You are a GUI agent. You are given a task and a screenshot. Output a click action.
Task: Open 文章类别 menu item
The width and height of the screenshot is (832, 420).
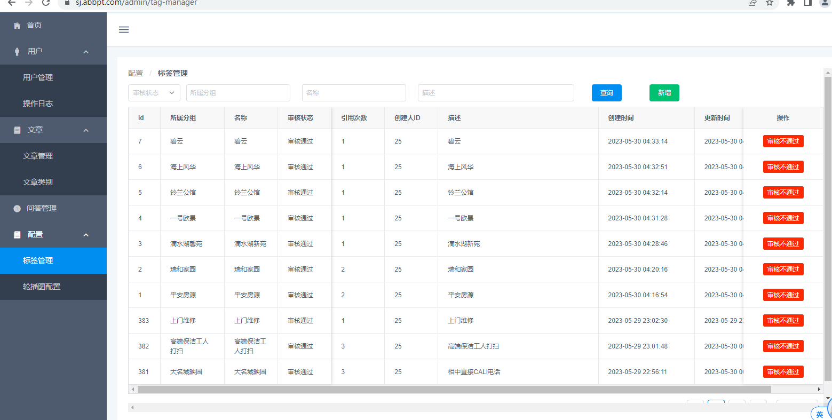[53, 182]
